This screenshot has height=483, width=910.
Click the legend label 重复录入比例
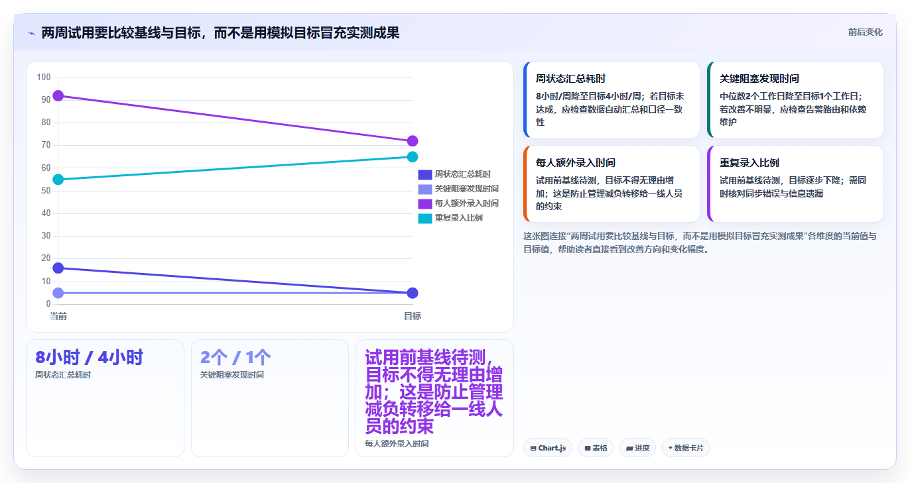458,218
